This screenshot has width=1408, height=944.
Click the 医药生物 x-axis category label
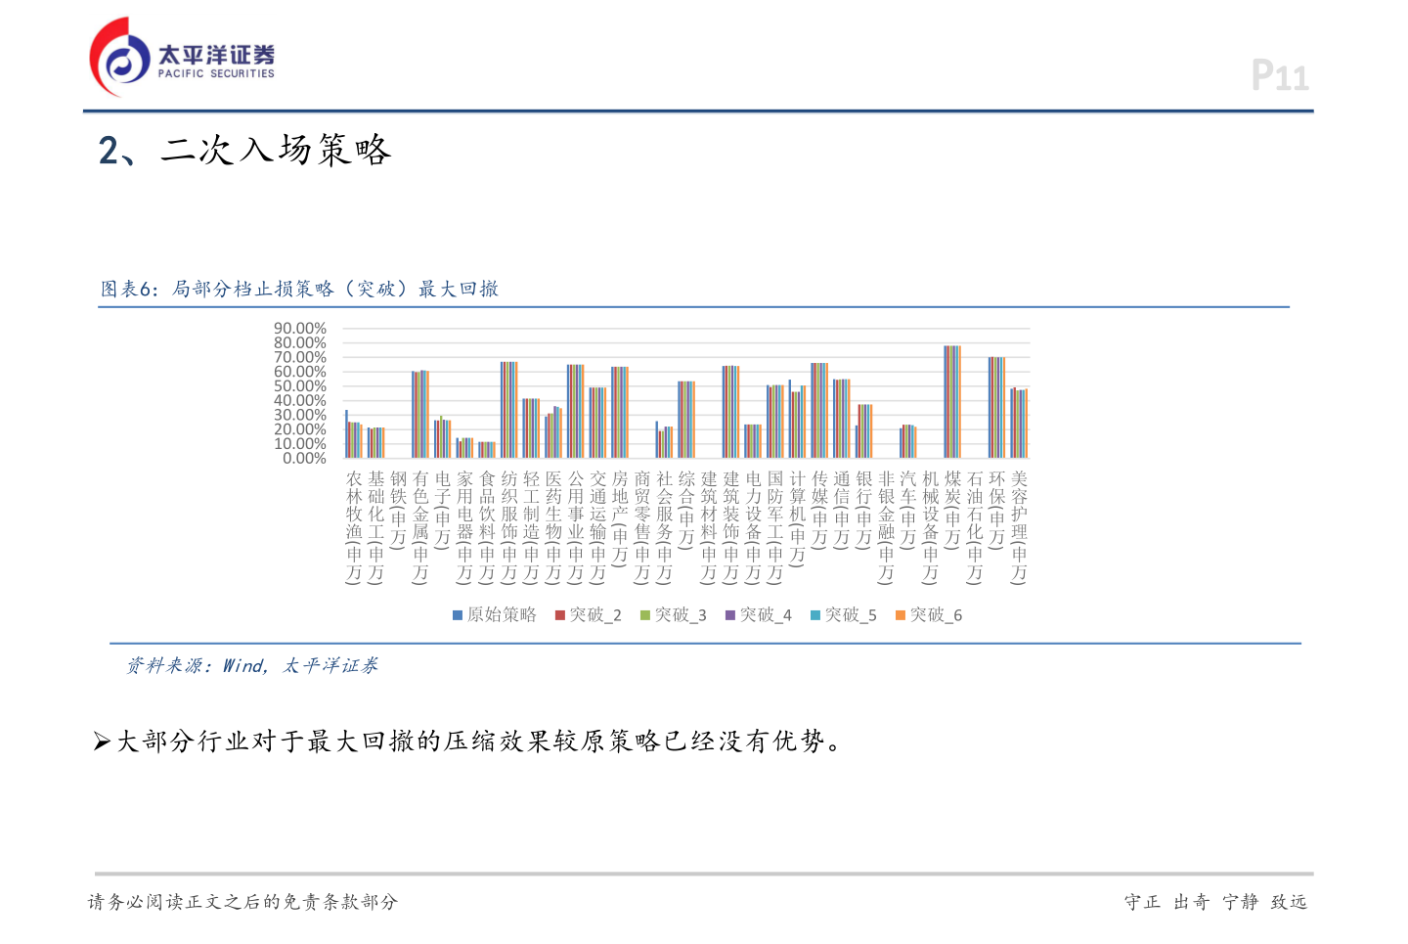click(x=553, y=527)
